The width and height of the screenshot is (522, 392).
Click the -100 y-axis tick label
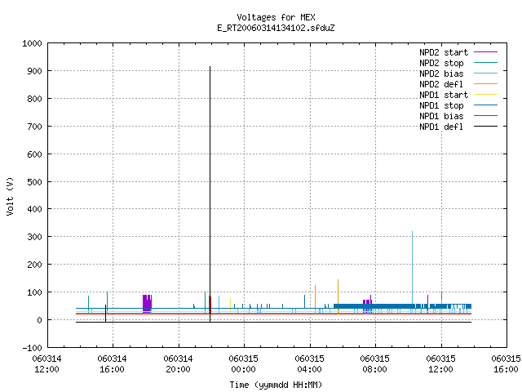tap(33, 348)
